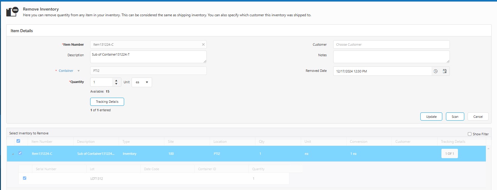The width and height of the screenshot is (497, 190).
Task: Click the Scan button
Action: click(455, 117)
